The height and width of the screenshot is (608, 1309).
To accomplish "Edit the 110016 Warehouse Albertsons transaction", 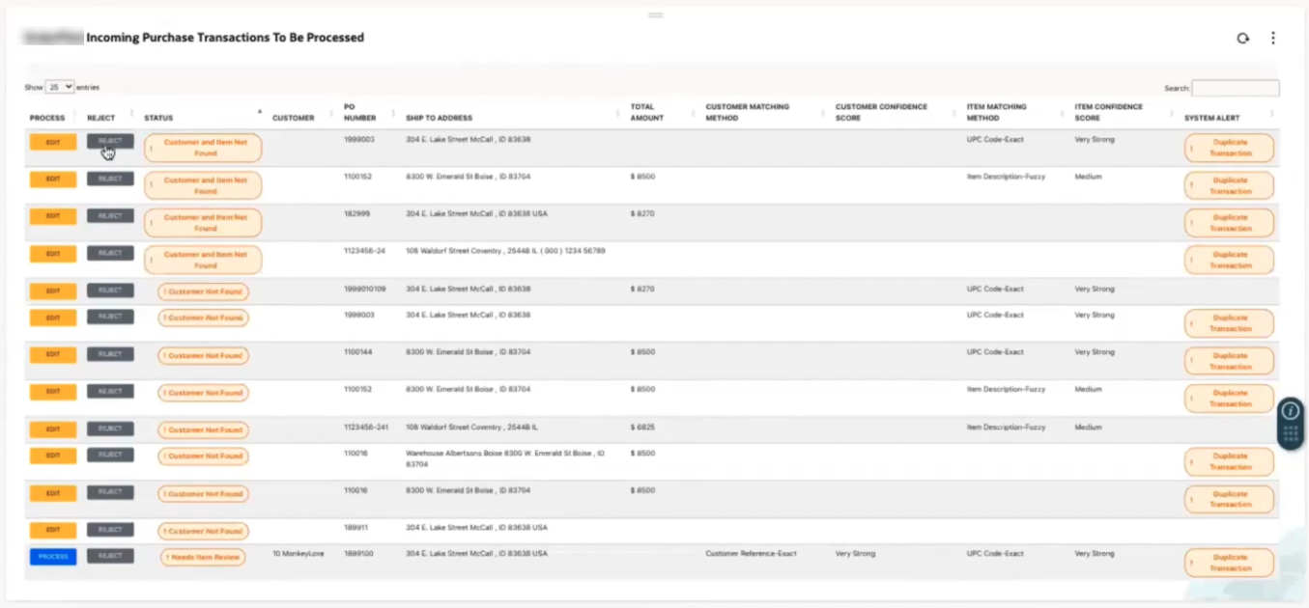I will [53, 456].
